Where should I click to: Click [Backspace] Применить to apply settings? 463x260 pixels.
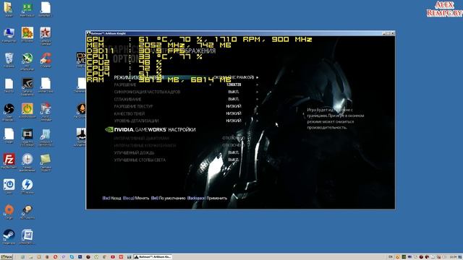click(207, 198)
